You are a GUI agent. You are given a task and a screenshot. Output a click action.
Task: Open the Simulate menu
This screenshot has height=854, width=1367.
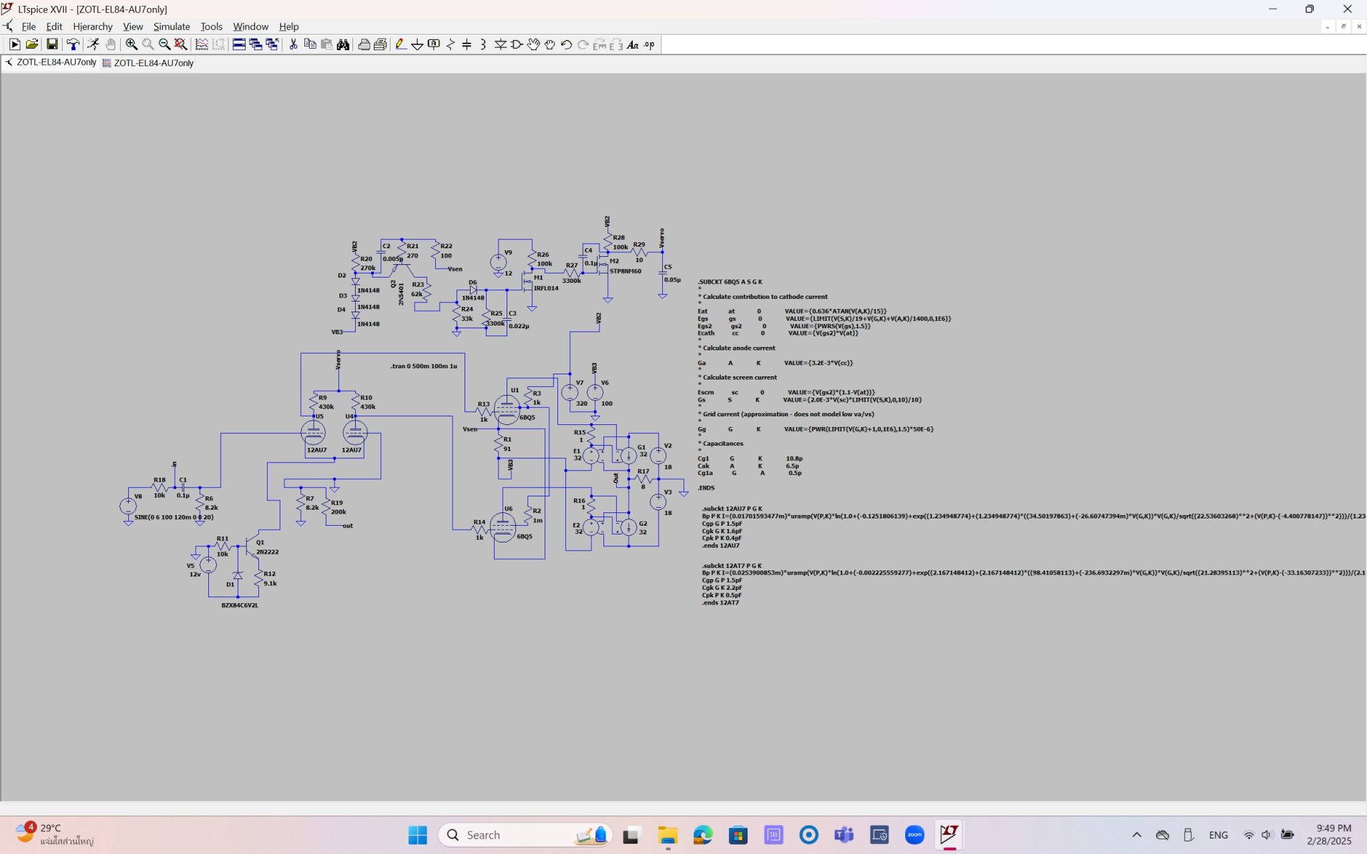pyautogui.click(x=172, y=27)
